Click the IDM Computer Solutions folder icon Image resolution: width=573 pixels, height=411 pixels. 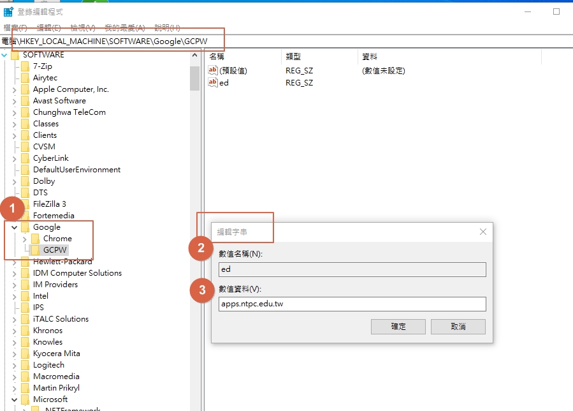pyautogui.click(x=25, y=273)
